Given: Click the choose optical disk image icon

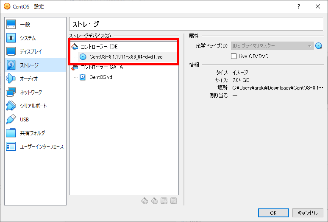Looking at the screenshot, I should click(319, 46).
